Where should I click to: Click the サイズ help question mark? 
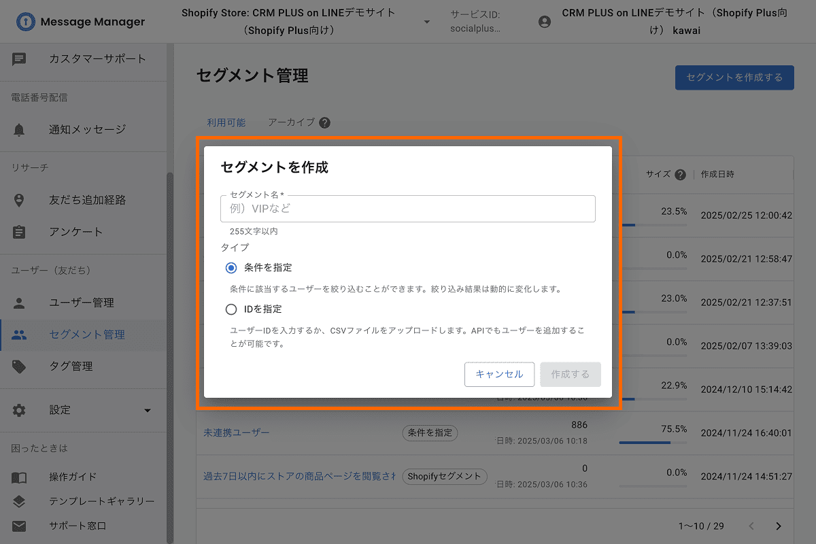680,173
